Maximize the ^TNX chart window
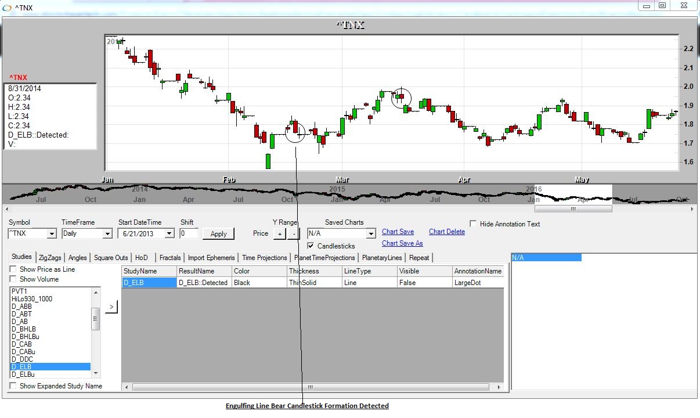The width and height of the screenshot is (700, 418). point(662,6)
